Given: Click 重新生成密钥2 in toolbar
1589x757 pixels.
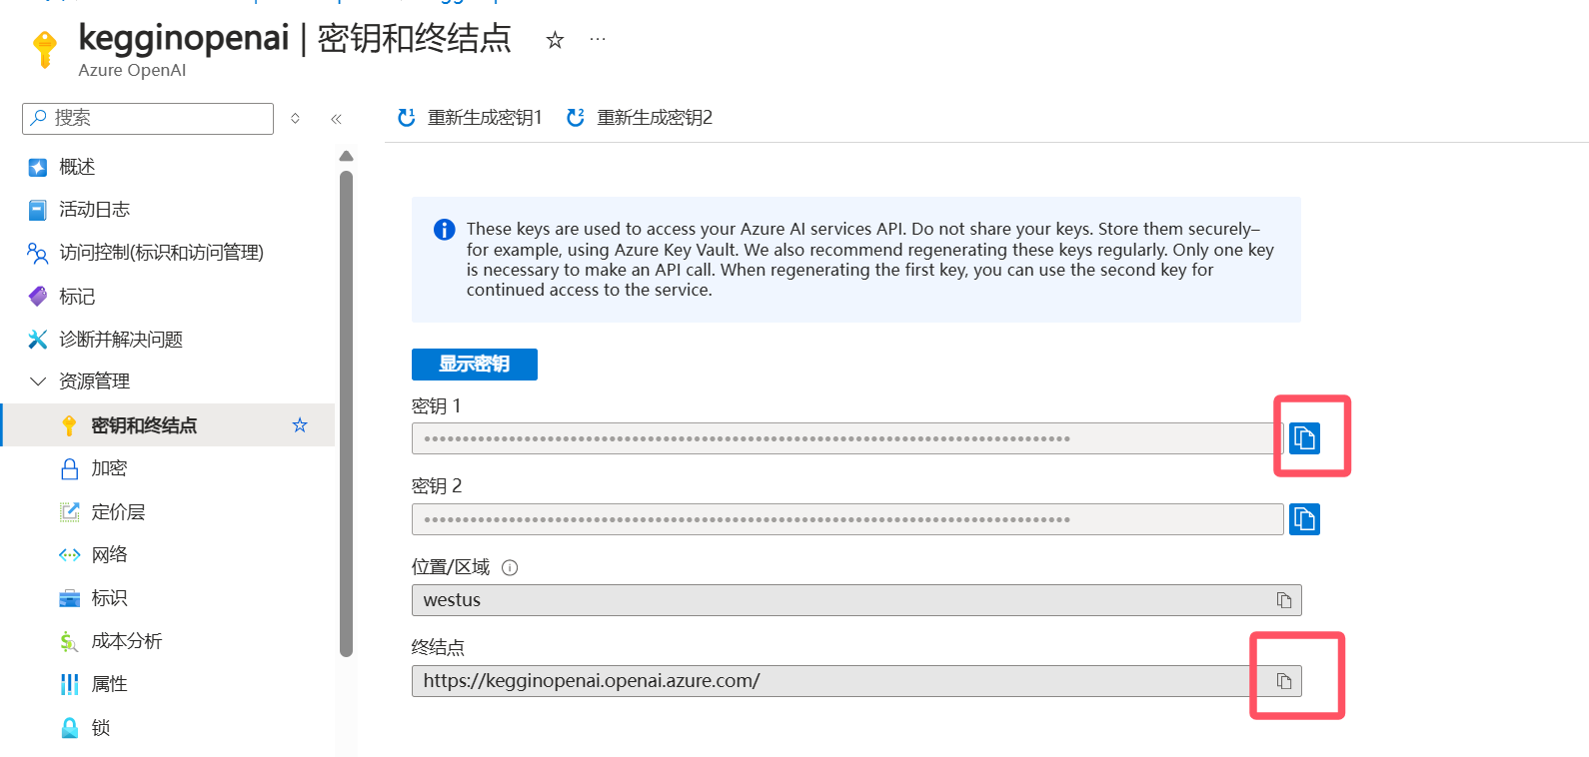Looking at the screenshot, I should [640, 118].
